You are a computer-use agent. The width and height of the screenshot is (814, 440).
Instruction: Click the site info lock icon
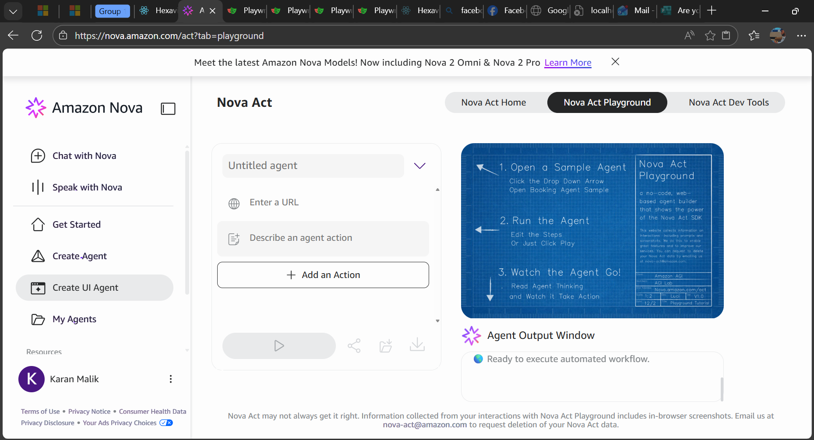point(63,35)
